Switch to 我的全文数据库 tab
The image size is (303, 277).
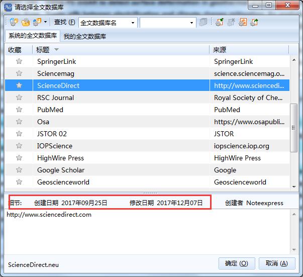(84, 36)
